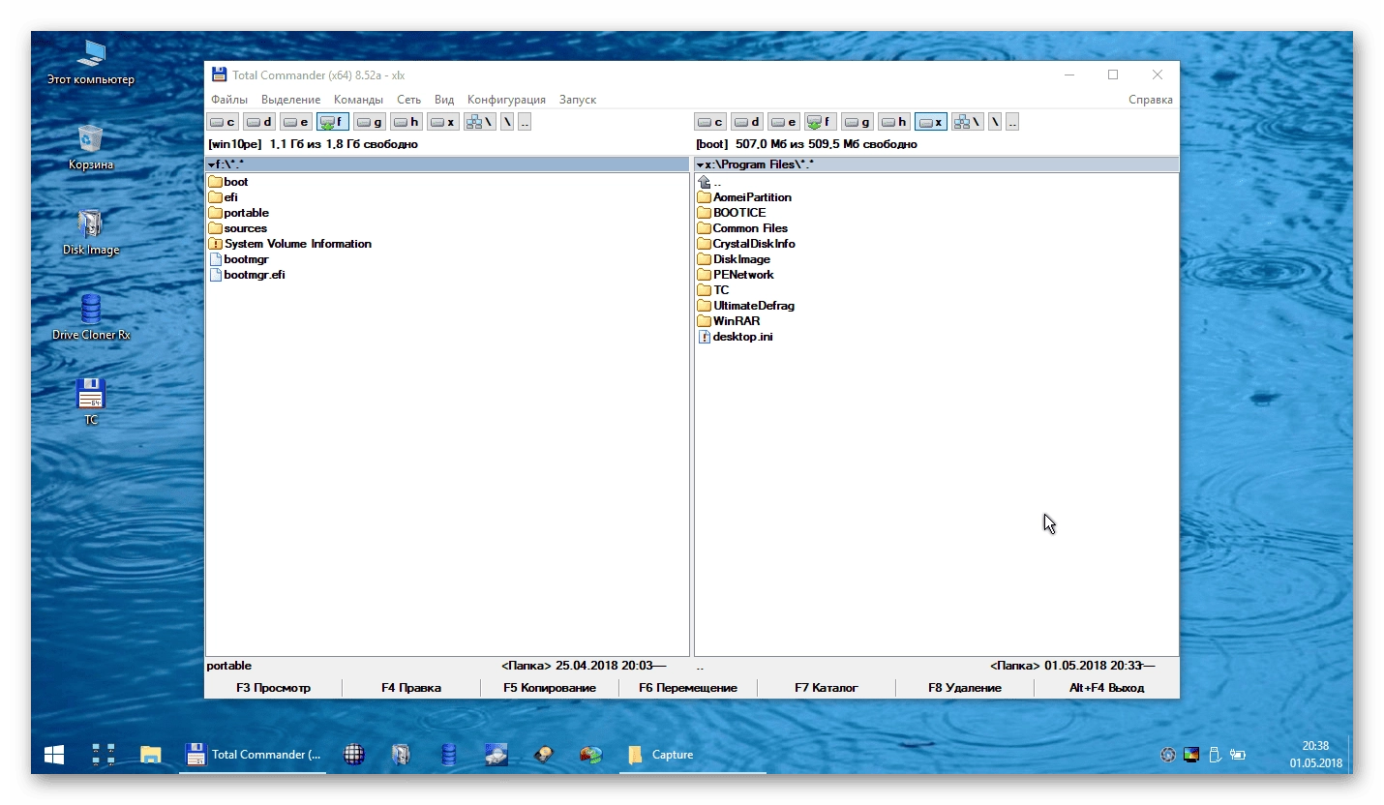Click F7 Каталог button
The height and width of the screenshot is (805, 1384).
(827, 688)
